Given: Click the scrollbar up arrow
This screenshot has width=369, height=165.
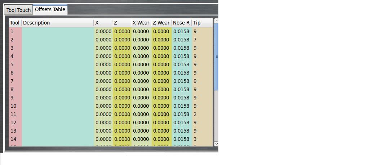Looking at the screenshot, I should [x=217, y=21].
